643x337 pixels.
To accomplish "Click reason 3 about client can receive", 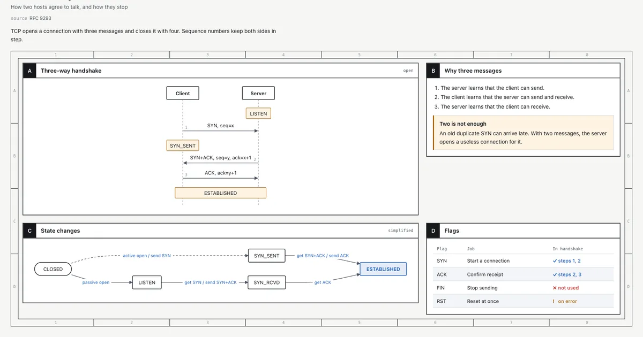I will [x=492, y=106].
